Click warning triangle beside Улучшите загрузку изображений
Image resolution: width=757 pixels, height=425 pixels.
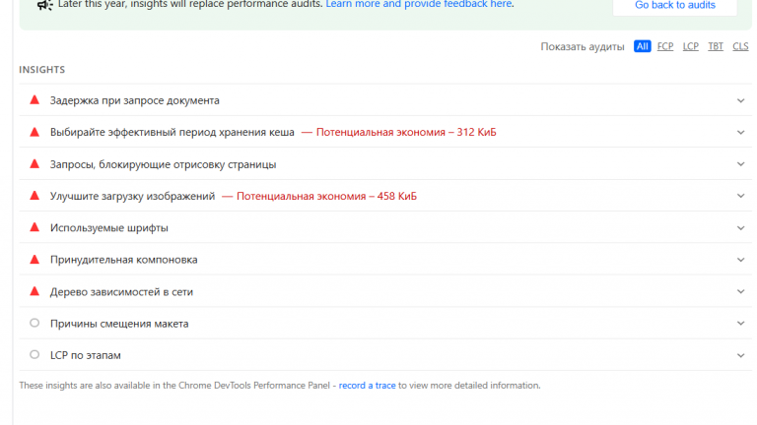click(x=34, y=195)
